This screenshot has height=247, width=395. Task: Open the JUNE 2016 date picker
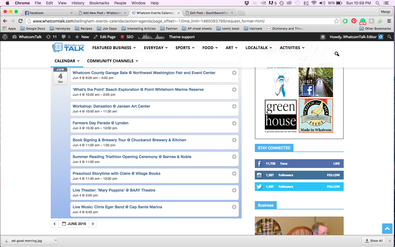pyautogui.click(x=74, y=224)
